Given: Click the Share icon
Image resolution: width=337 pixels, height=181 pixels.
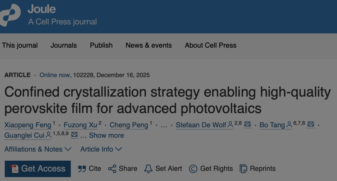Looking at the screenshot, I should click(112, 169).
